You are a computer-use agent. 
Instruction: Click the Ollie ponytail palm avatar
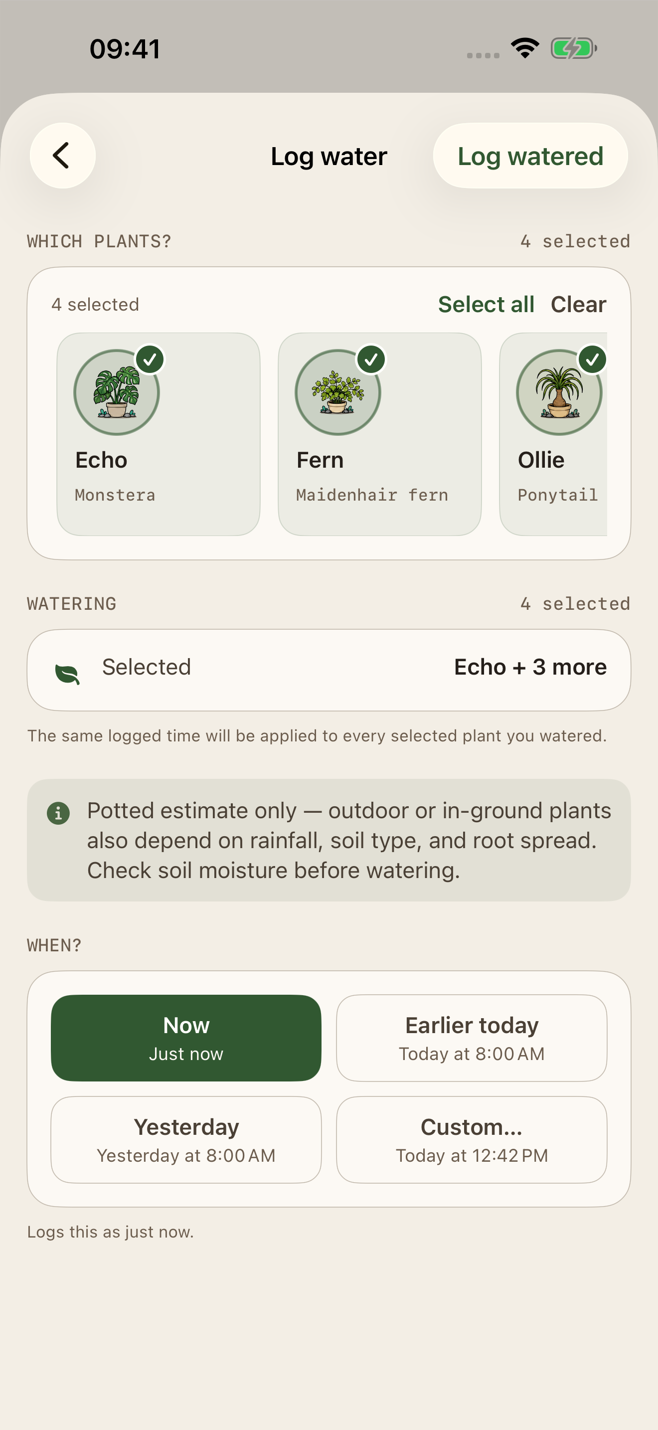click(x=559, y=392)
